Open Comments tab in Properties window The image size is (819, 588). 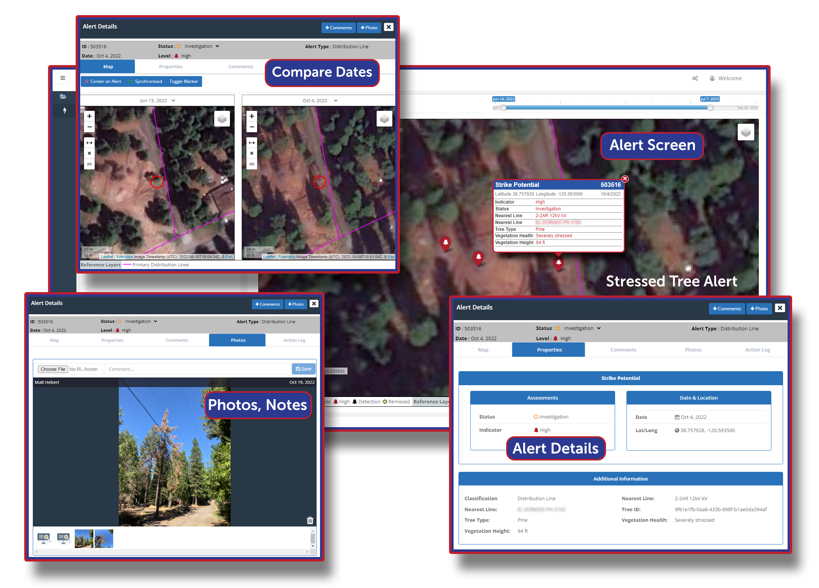coord(623,350)
